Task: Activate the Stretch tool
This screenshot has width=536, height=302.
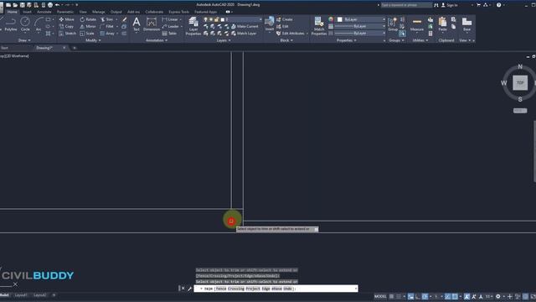Action: pos(67,34)
